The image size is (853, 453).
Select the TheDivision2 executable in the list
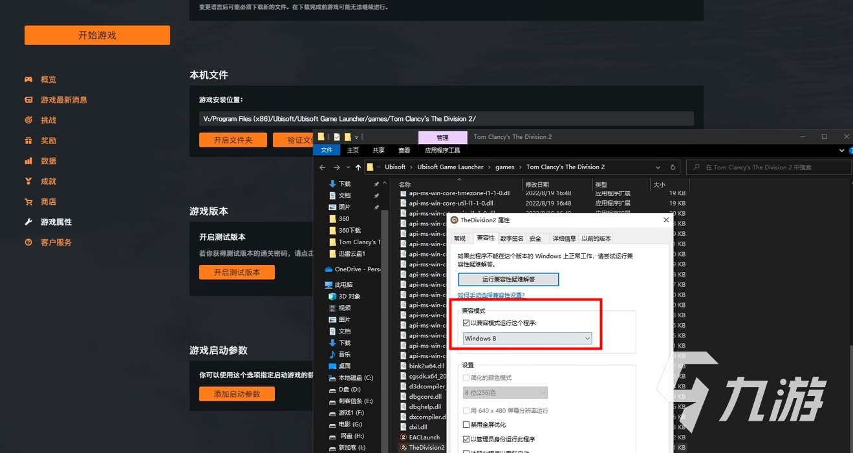[427, 447]
